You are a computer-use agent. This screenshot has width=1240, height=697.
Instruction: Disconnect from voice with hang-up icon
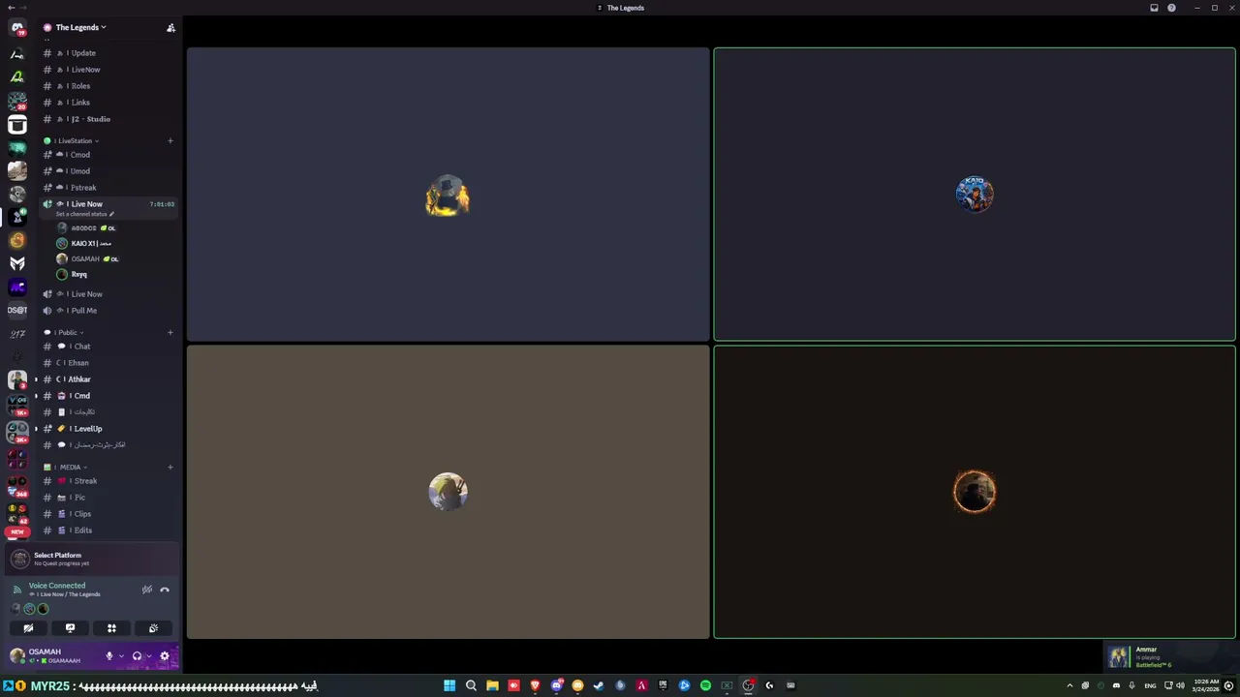coord(165,590)
